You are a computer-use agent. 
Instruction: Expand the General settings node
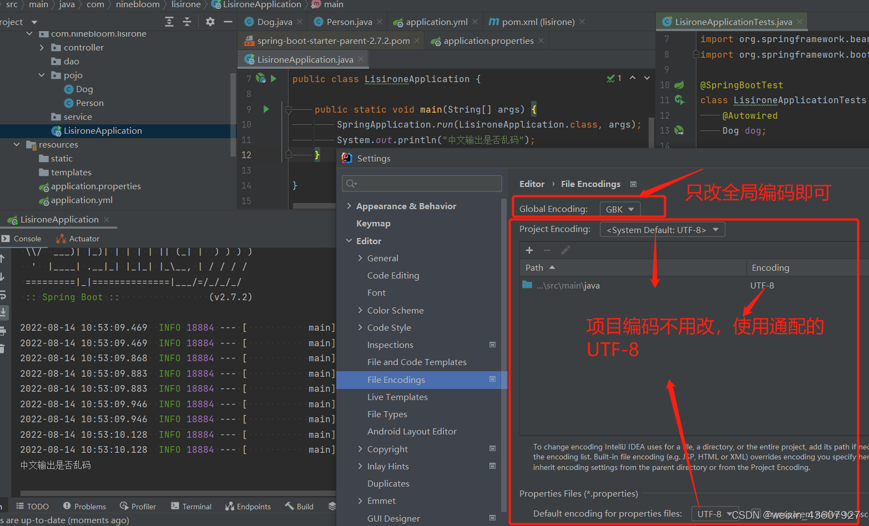pos(360,258)
